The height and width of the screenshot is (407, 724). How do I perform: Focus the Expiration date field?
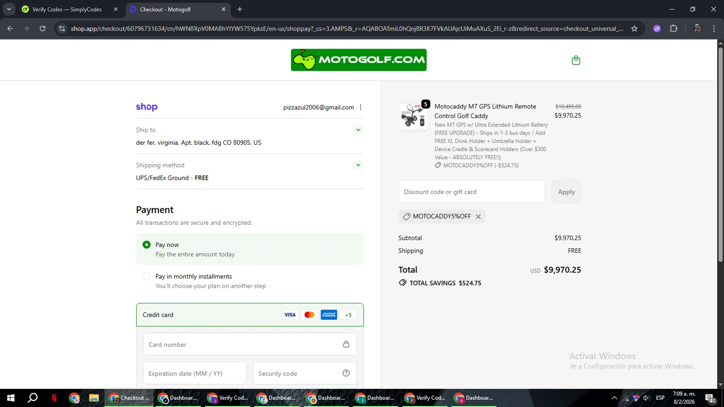point(195,373)
